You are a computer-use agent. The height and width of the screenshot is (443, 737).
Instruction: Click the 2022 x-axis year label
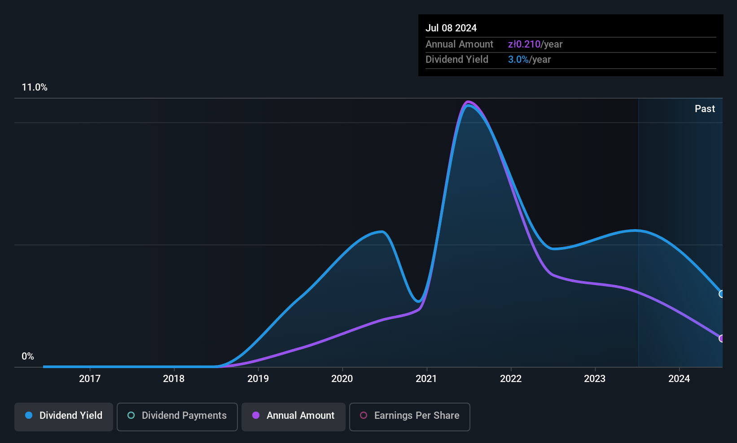(511, 379)
